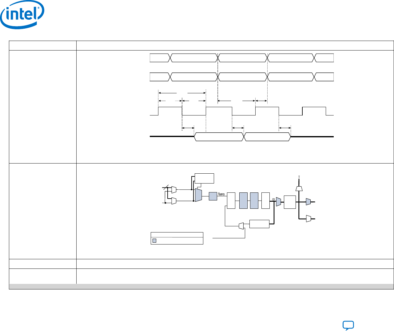Click the gray bar at the table bottom
394x331 pixels.
[x=201, y=286]
